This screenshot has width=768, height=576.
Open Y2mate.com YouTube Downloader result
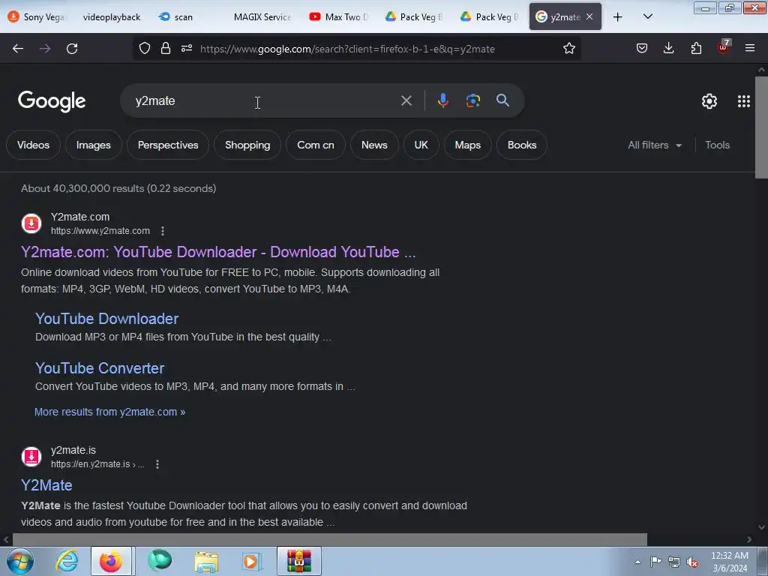point(218,252)
